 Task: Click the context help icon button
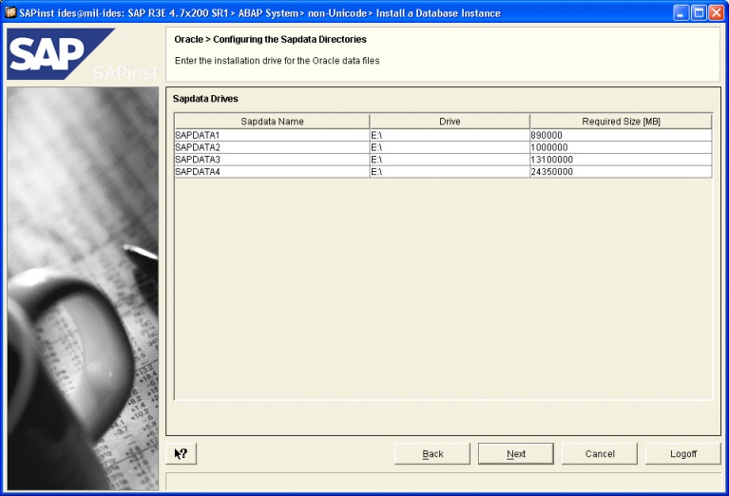181,454
